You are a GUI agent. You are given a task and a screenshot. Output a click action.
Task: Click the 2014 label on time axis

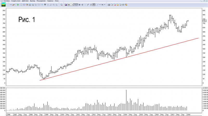coord(126,114)
